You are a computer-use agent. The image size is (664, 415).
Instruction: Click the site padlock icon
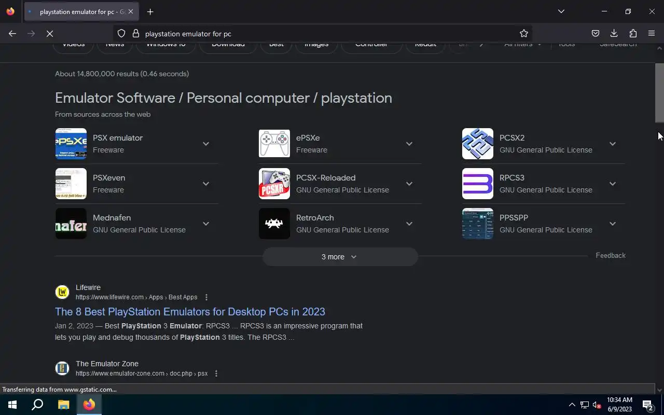click(136, 33)
